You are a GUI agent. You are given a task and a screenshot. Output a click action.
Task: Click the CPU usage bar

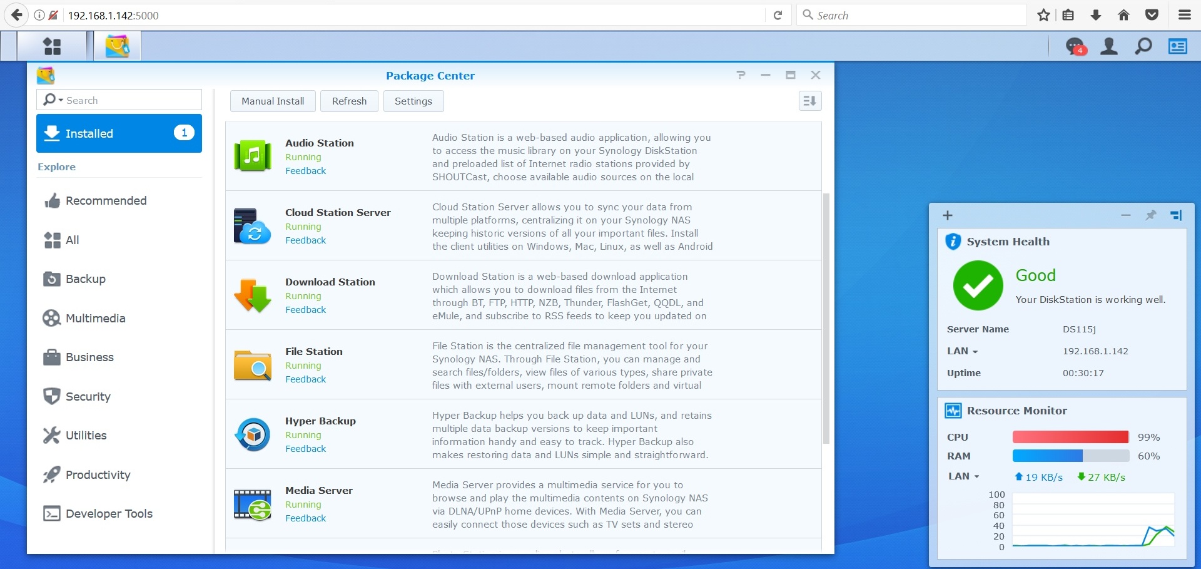click(x=1071, y=437)
